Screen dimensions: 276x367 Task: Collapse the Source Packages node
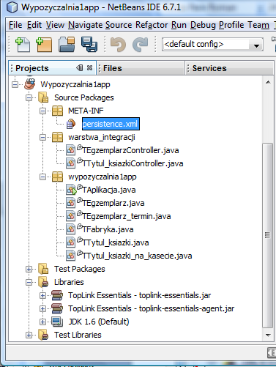(29, 97)
